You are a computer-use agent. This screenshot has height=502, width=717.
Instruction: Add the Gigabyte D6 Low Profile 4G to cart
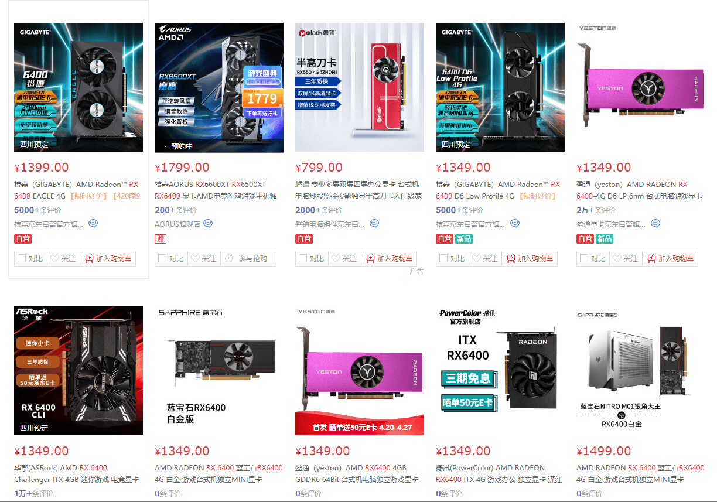point(530,258)
